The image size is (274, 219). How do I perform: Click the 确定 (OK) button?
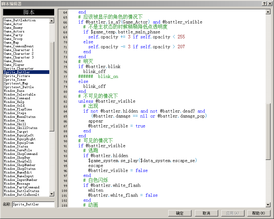pos(180,213)
